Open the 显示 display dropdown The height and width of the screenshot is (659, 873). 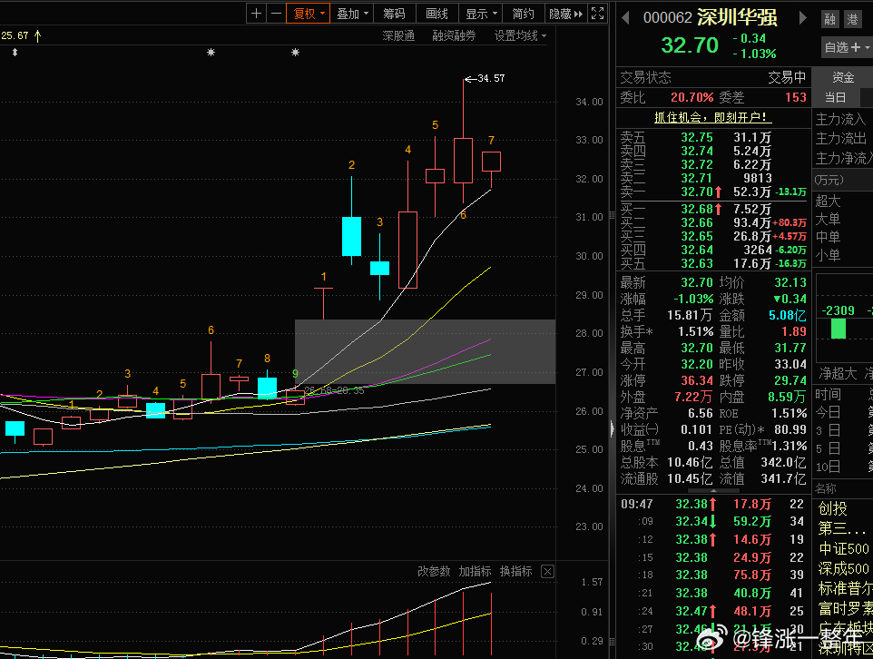pos(480,14)
